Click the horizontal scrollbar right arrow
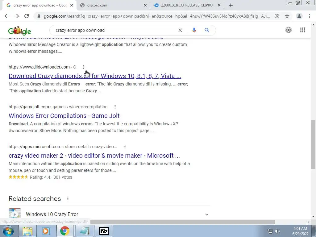This screenshot has height=237, width=316. (308, 222)
